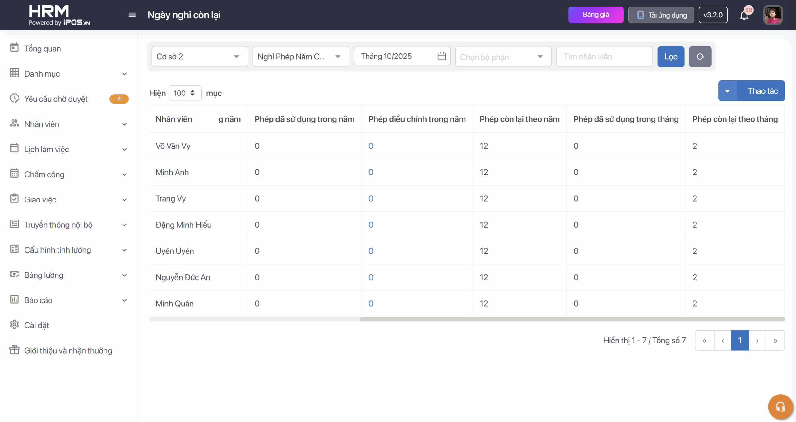Screen dimensions: 796x422
Task: Click the gift icon for Giới thiệu
Action: pos(14,350)
